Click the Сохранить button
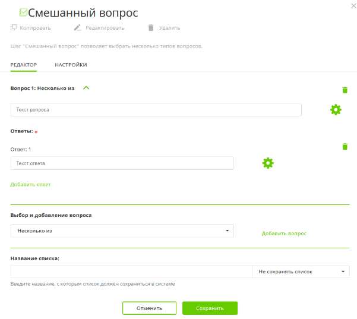Screen dimensions: 357x319 (x=210, y=308)
